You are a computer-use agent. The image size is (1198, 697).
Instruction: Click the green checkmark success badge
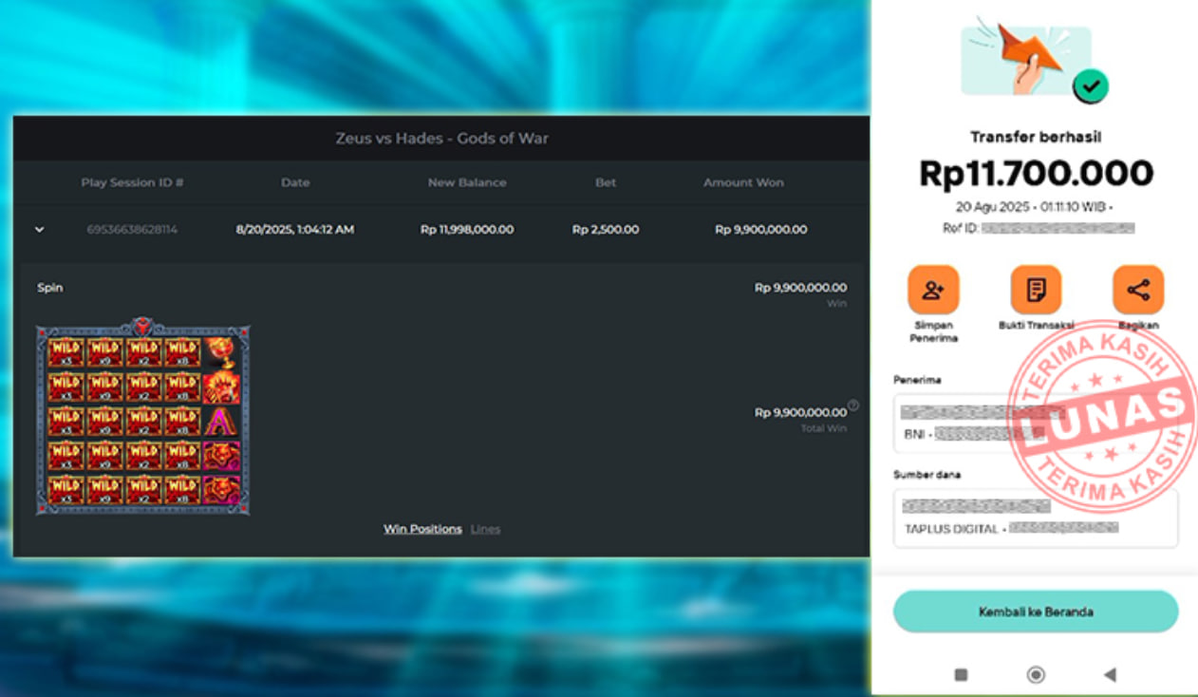point(1091,87)
